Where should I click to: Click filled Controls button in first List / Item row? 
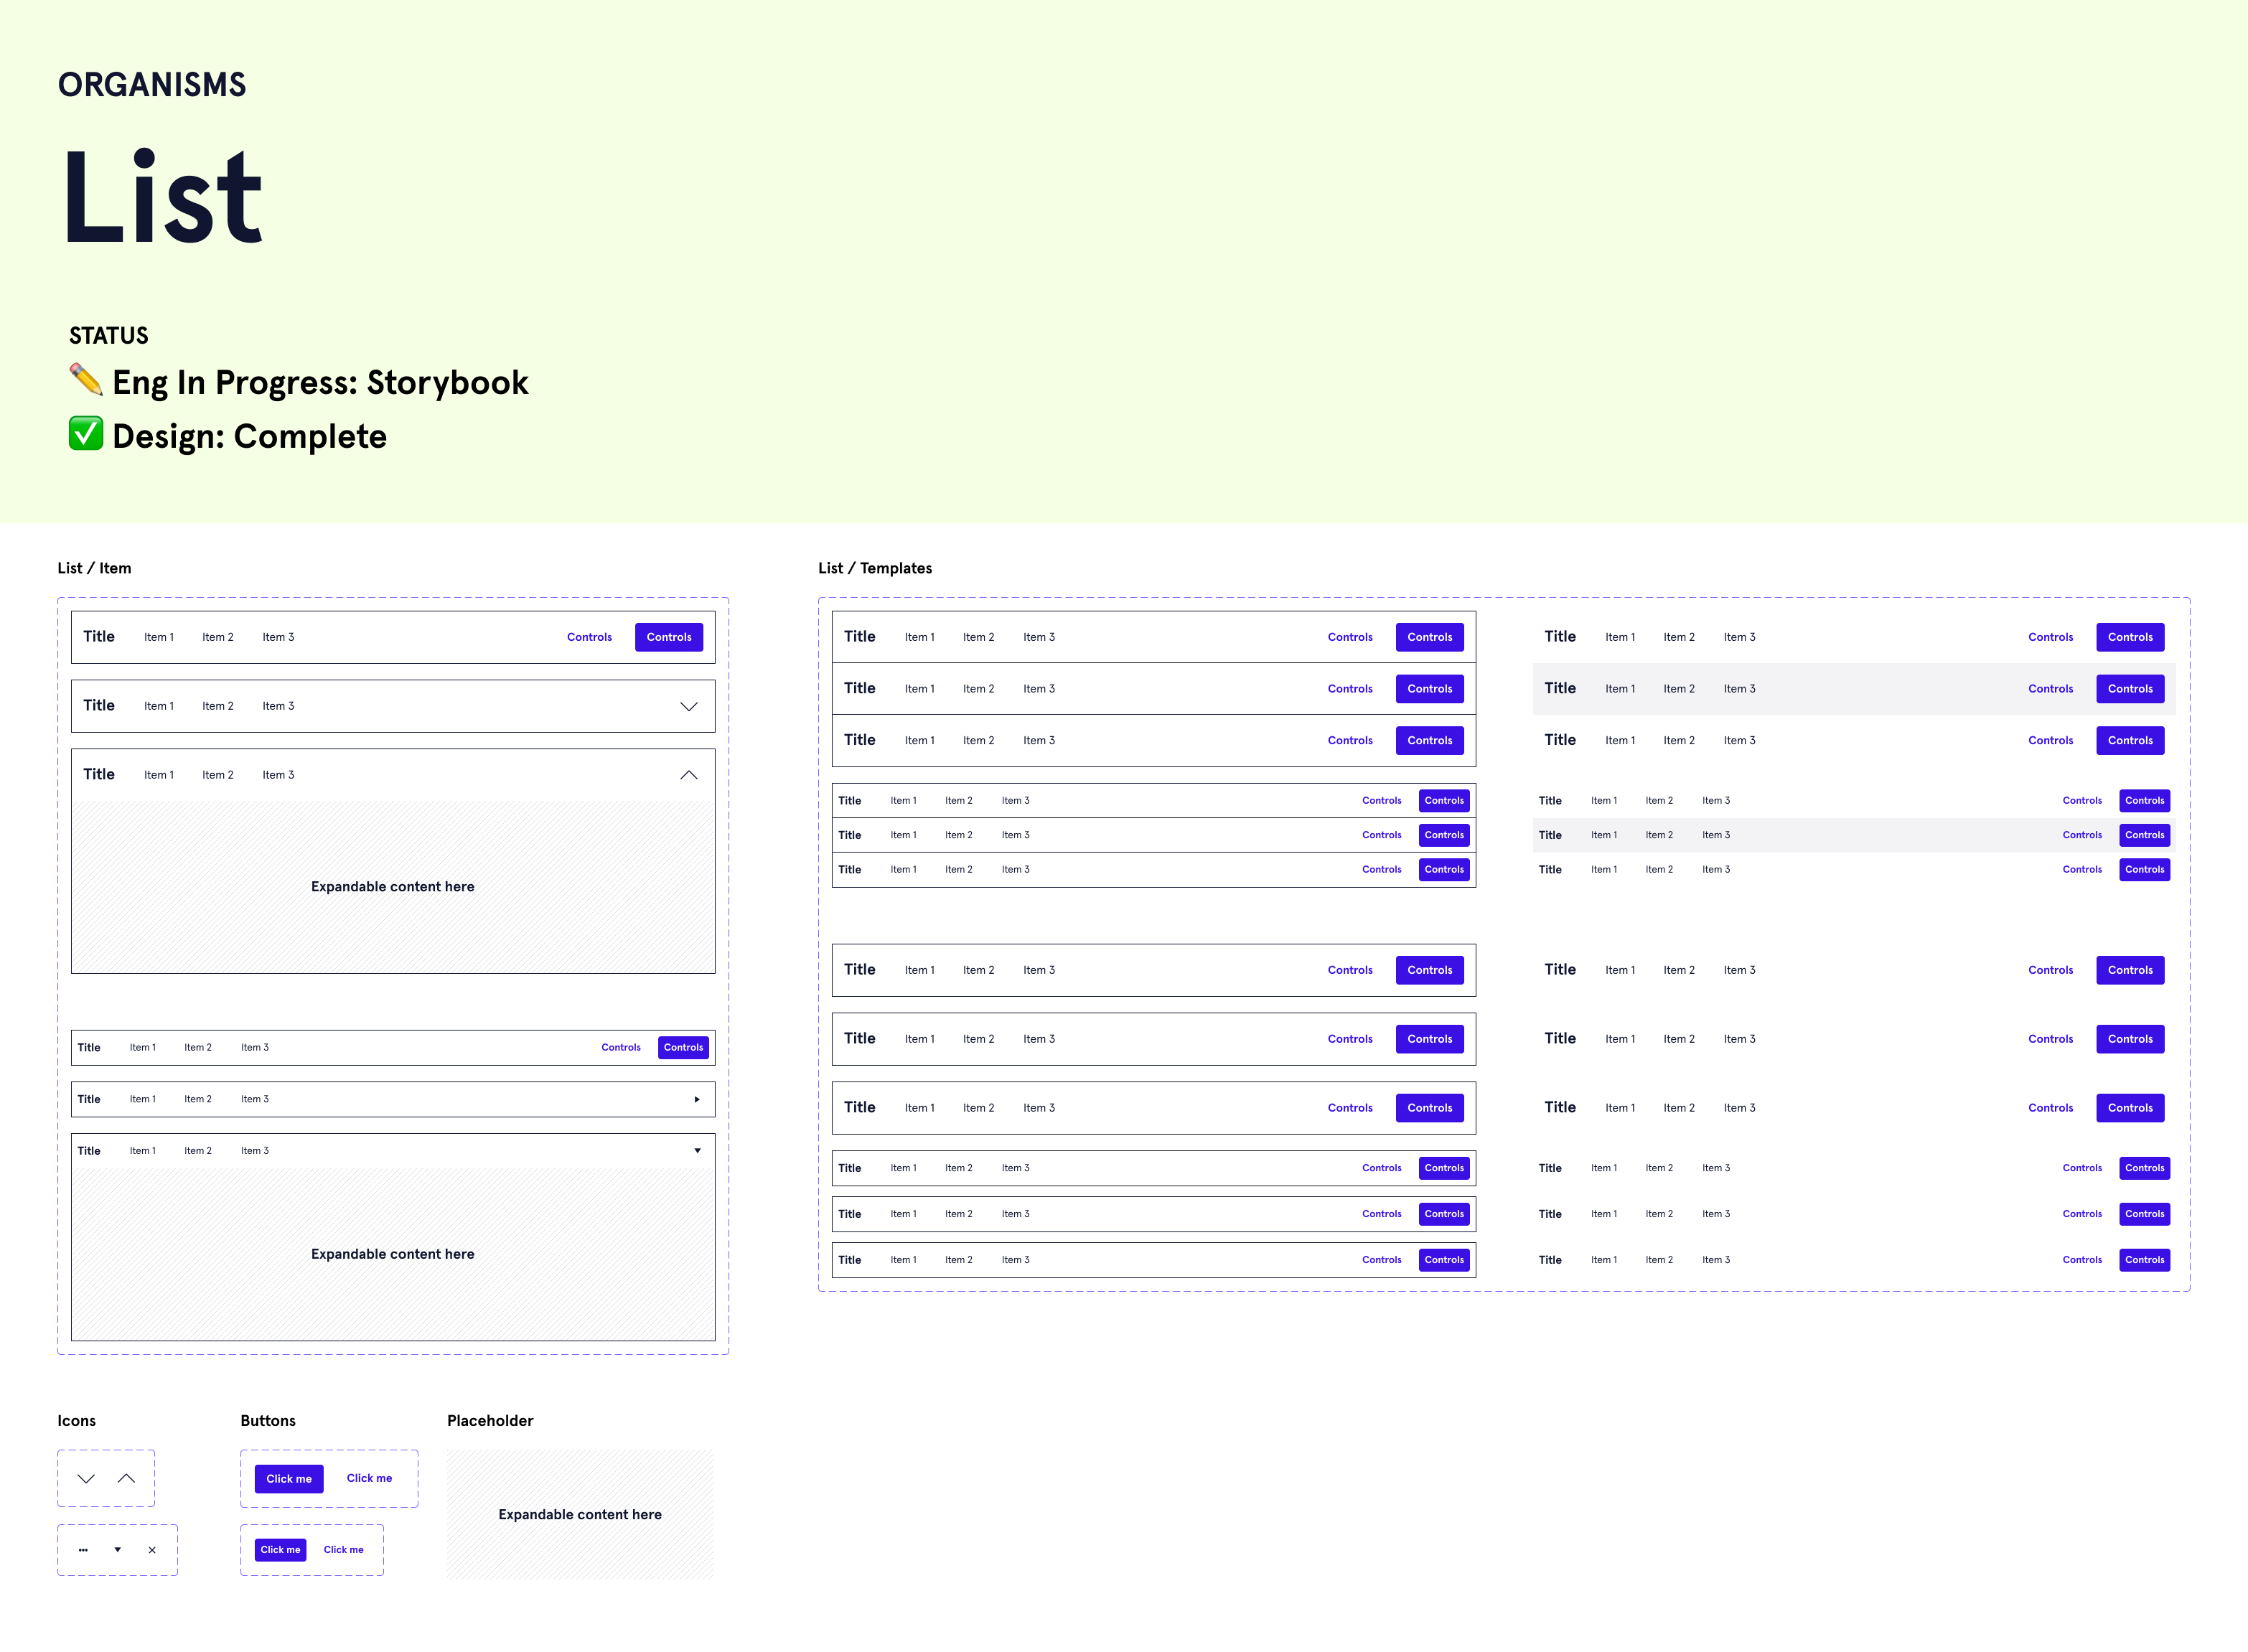click(x=669, y=637)
